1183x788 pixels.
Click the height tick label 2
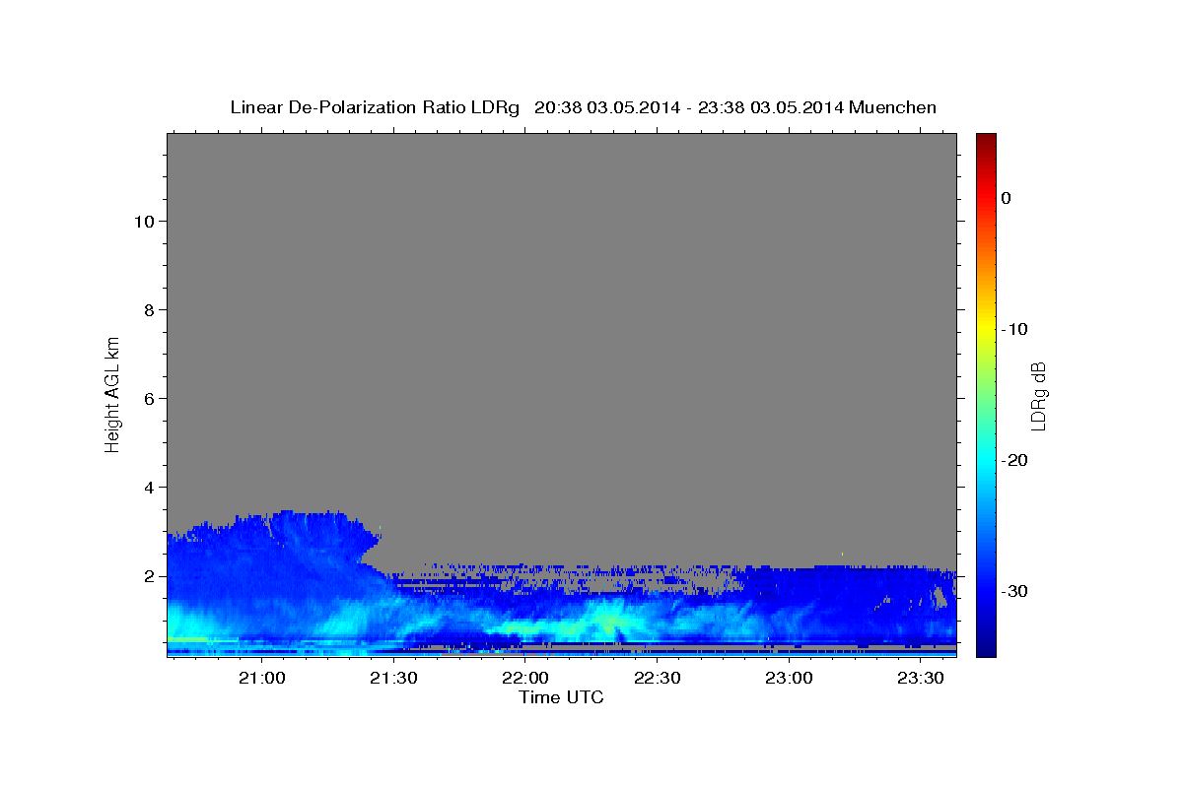[x=148, y=575]
